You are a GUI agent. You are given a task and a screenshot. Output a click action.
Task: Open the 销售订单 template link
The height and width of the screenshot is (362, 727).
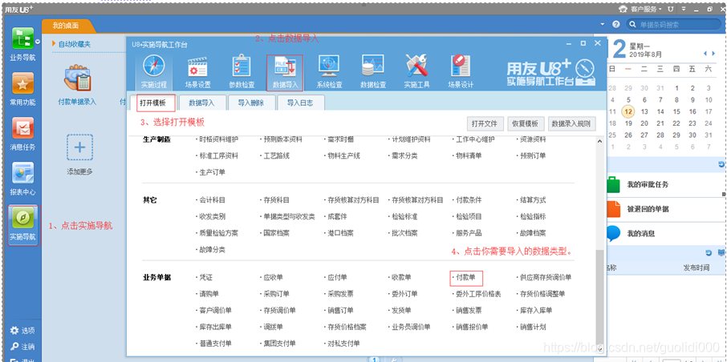point(340,310)
